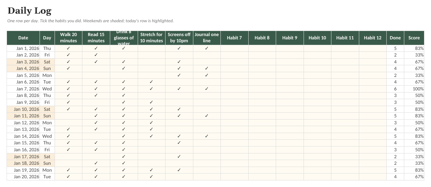Select the Habit 12 header cell

click(372, 38)
